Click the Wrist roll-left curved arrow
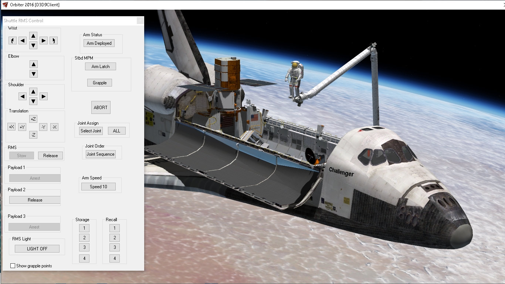 pos(13,41)
